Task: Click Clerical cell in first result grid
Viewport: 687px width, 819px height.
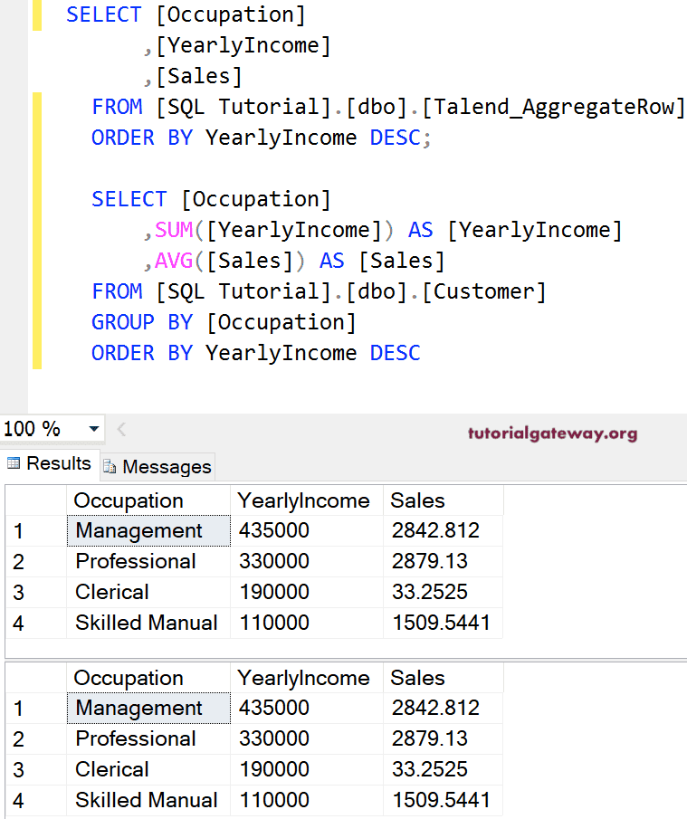Action: 112,592
